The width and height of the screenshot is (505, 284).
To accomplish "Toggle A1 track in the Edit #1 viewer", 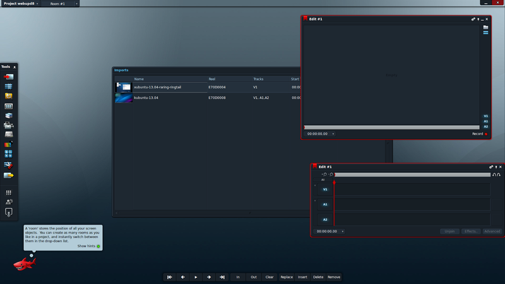I will click(485, 121).
